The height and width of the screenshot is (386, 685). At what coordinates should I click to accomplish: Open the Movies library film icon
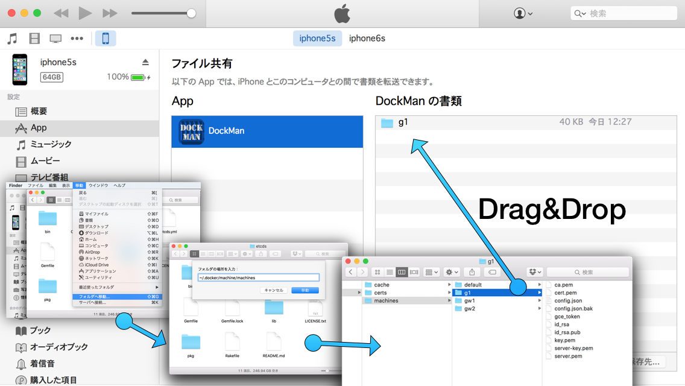34,39
